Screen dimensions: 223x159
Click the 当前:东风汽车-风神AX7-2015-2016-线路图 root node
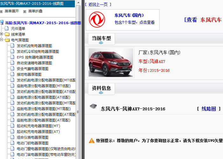(43, 23)
